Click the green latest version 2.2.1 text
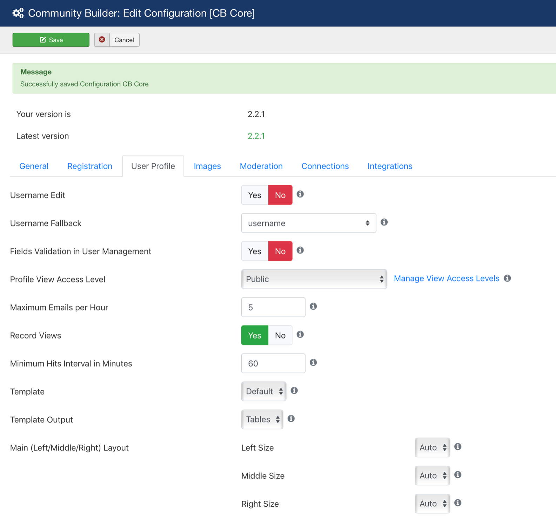 tap(256, 136)
